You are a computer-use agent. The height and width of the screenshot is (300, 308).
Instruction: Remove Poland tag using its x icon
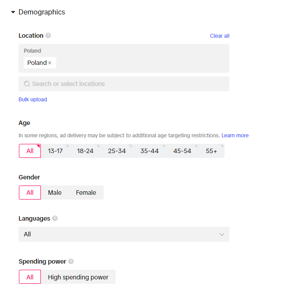(x=50, y=63)
